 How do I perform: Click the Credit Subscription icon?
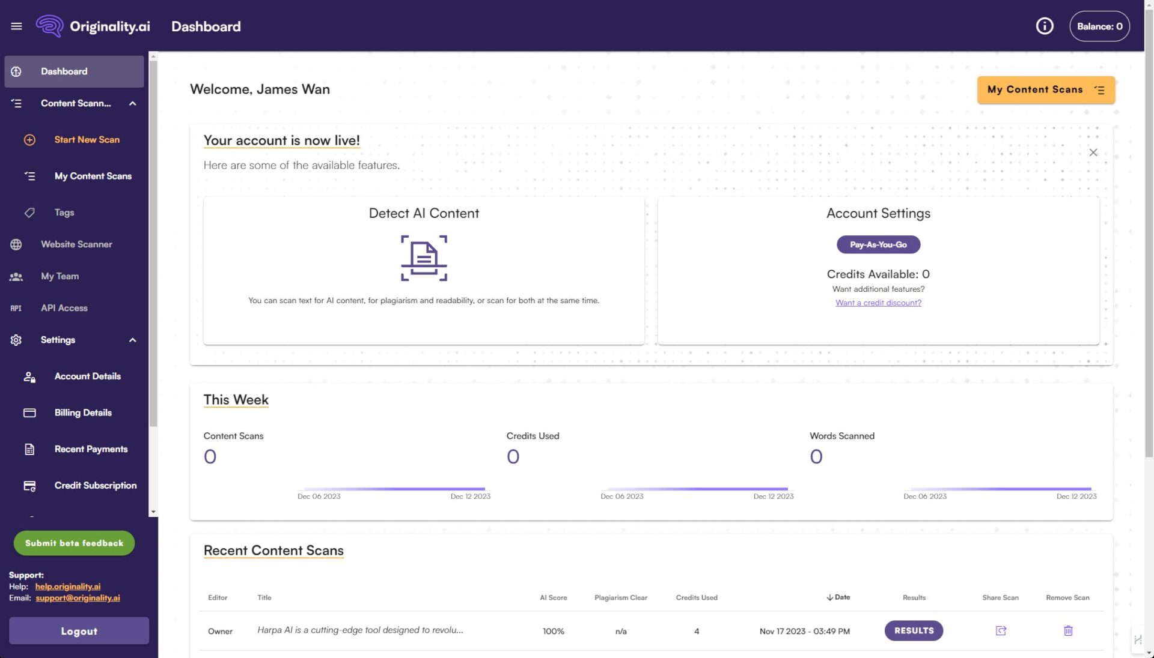[29, 486]
